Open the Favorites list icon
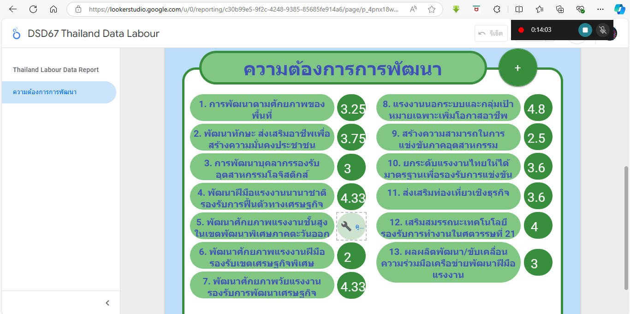 (540, 9)
